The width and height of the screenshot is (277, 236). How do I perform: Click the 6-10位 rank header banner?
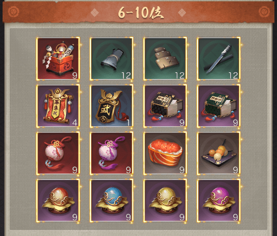point(138,12)
